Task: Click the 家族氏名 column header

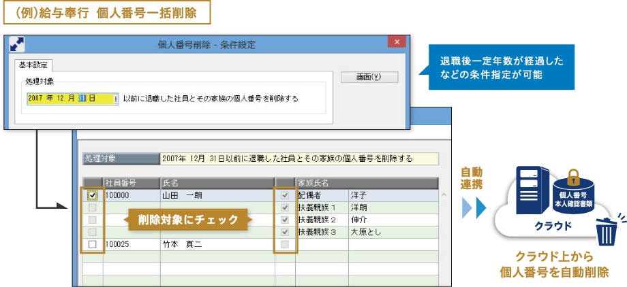Action: [x=367, y=183]
